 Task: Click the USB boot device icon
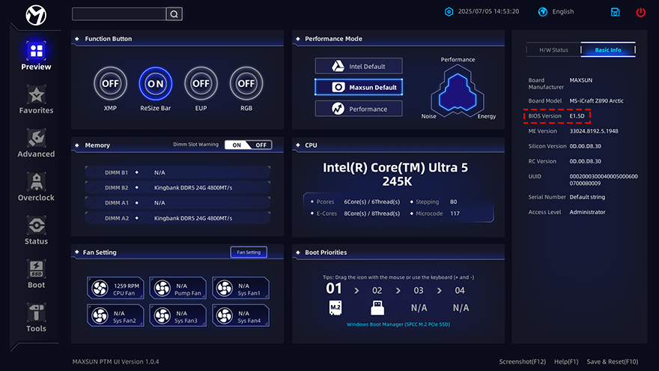[x=377, y=307]
